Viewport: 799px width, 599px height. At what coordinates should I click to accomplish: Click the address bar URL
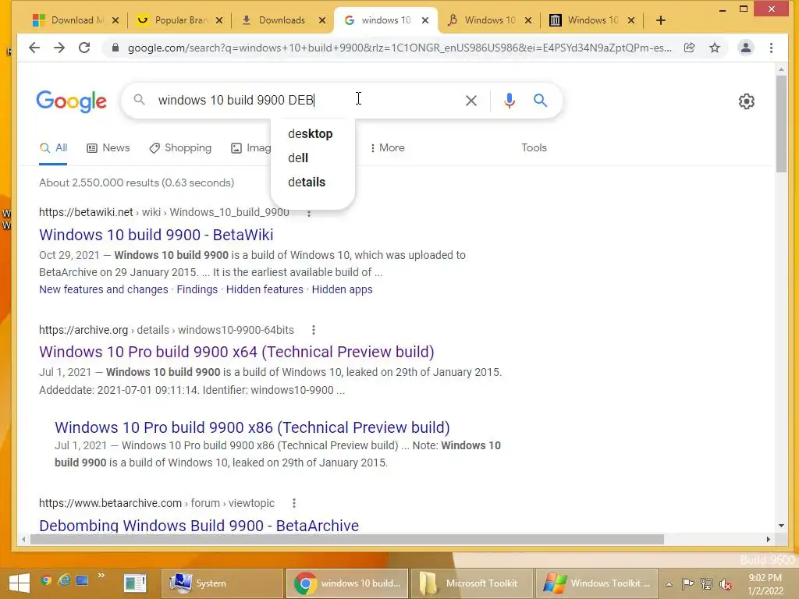click(399, 48)
